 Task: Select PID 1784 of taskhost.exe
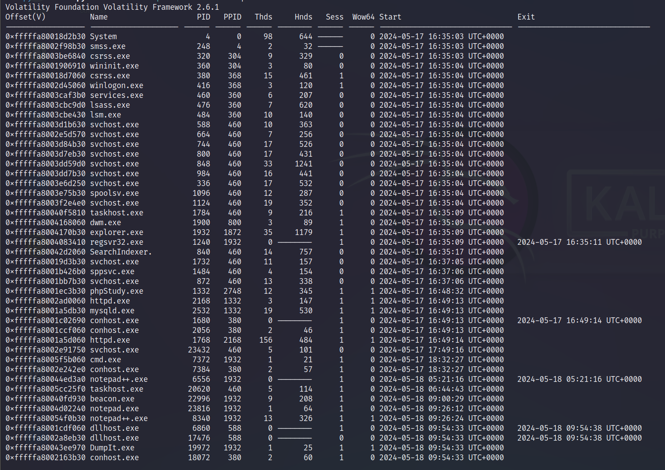click(201, 213)
